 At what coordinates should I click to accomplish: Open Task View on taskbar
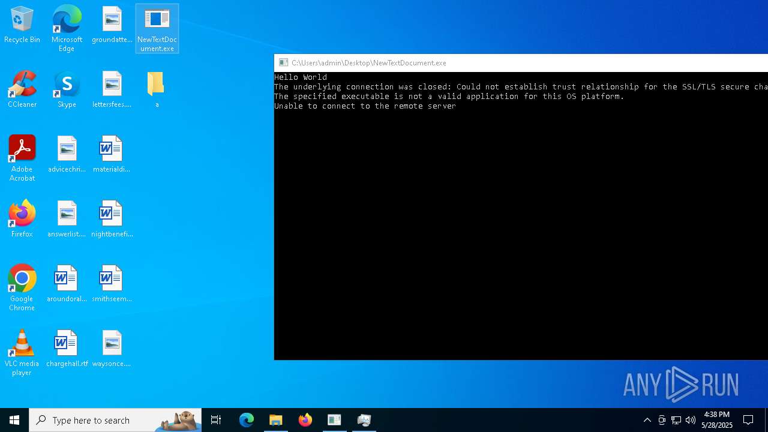tap(216, 420)
